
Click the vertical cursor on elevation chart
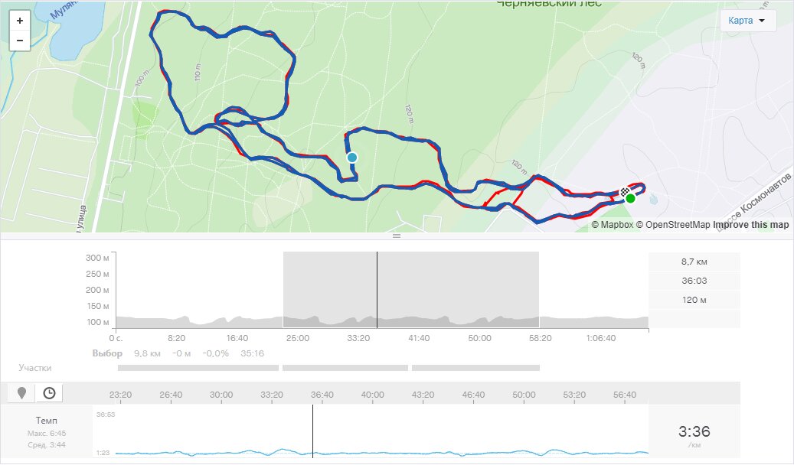(x=377, y=291)
